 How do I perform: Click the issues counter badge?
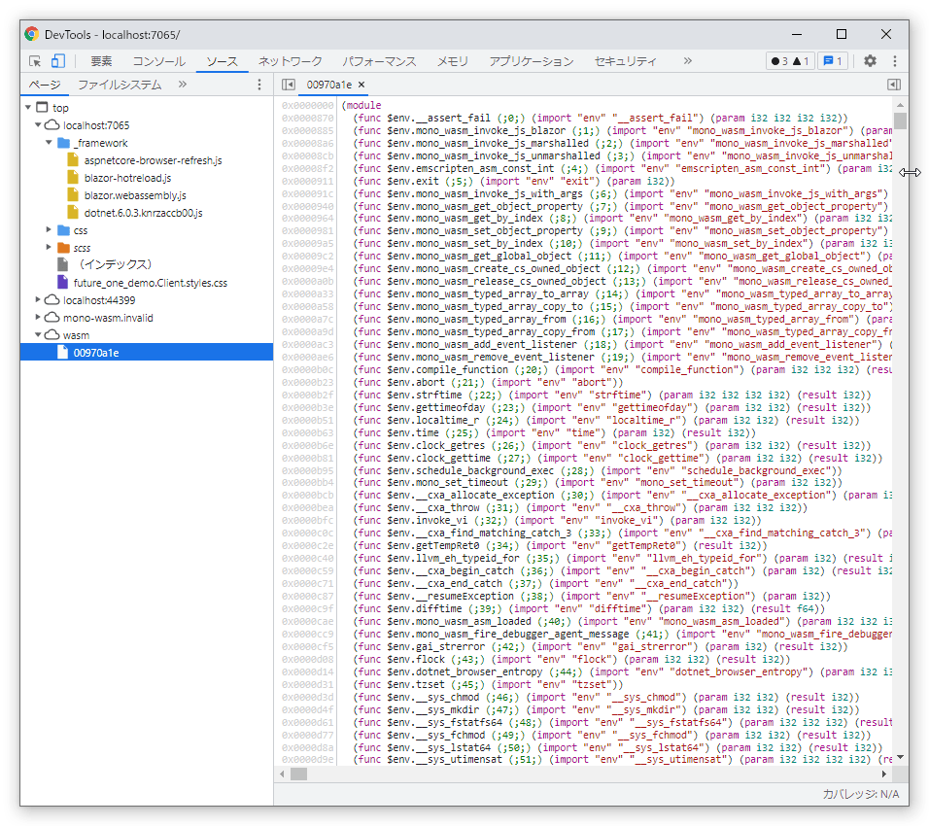point(833,61)
